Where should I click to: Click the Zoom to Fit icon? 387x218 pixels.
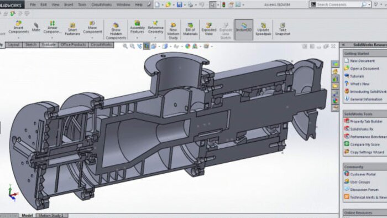[125, 46]
